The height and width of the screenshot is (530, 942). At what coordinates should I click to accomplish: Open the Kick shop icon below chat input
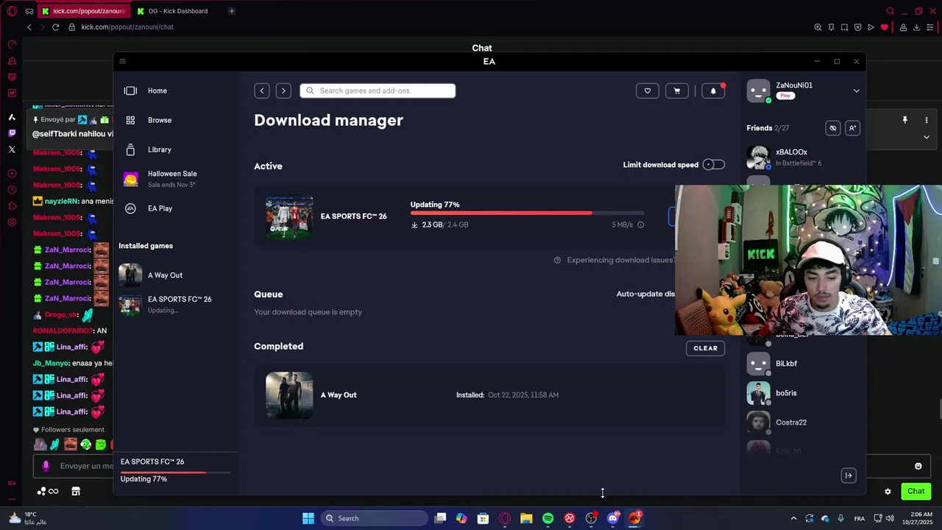pyautogui.click(x=76, y=491)
